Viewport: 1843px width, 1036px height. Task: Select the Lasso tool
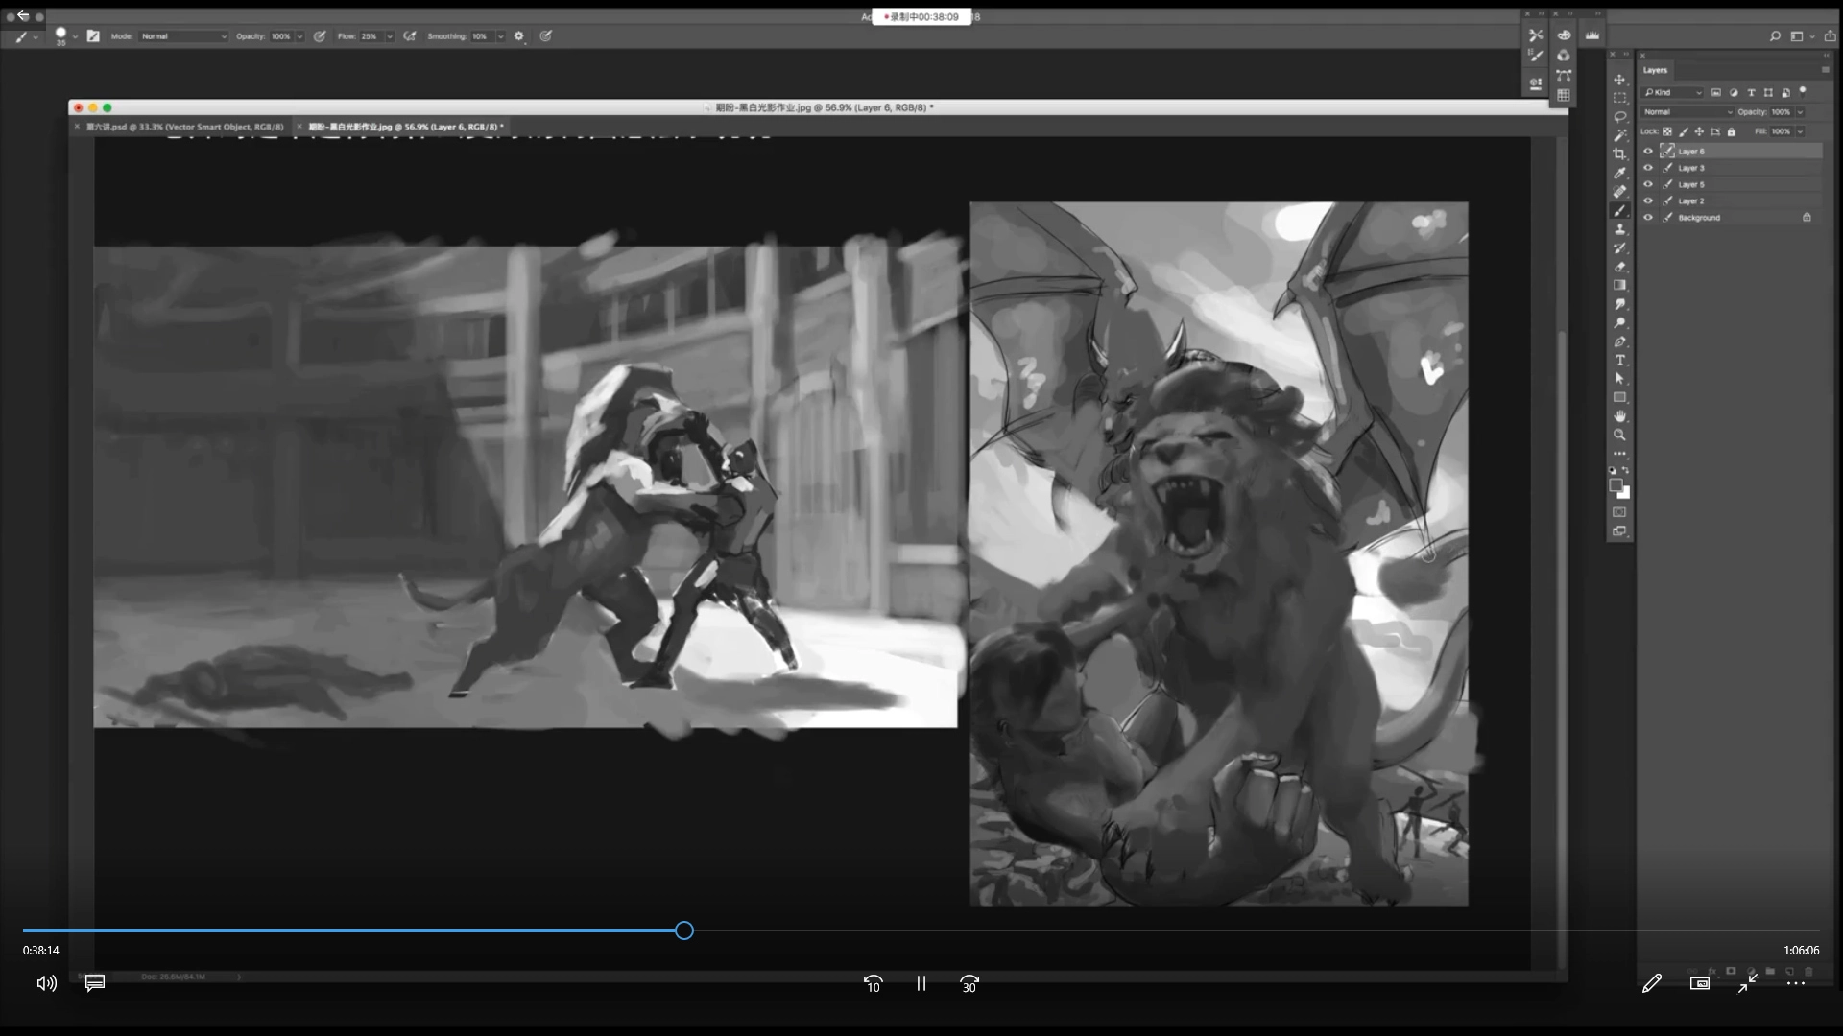(x=1619, y=117)
